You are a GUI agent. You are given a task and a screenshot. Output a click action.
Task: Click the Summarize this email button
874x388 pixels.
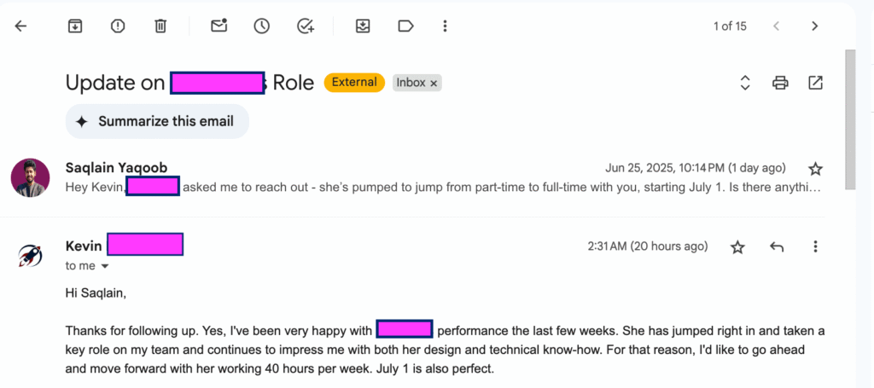157,121
